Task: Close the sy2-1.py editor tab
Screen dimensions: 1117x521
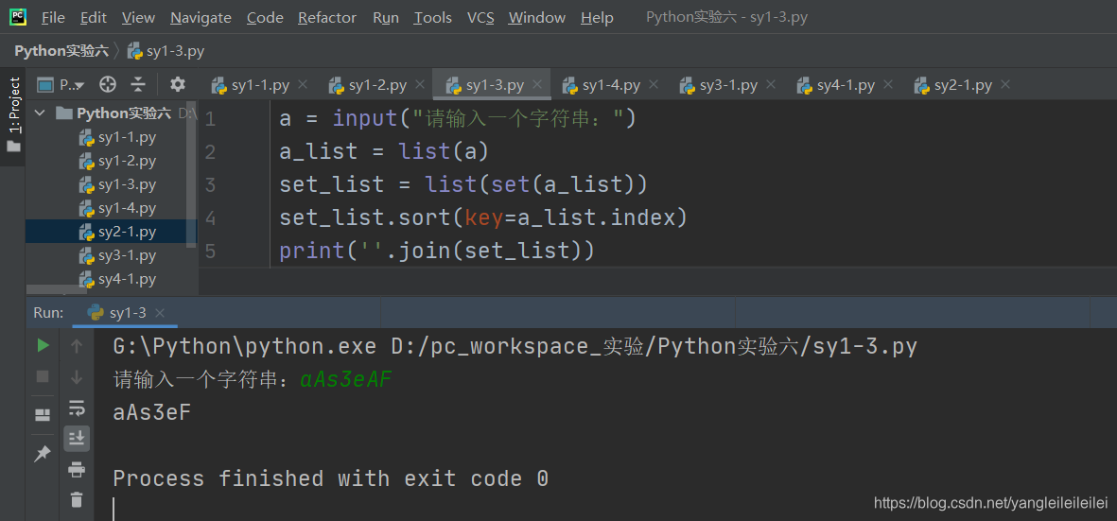Action: [1005, 85]
